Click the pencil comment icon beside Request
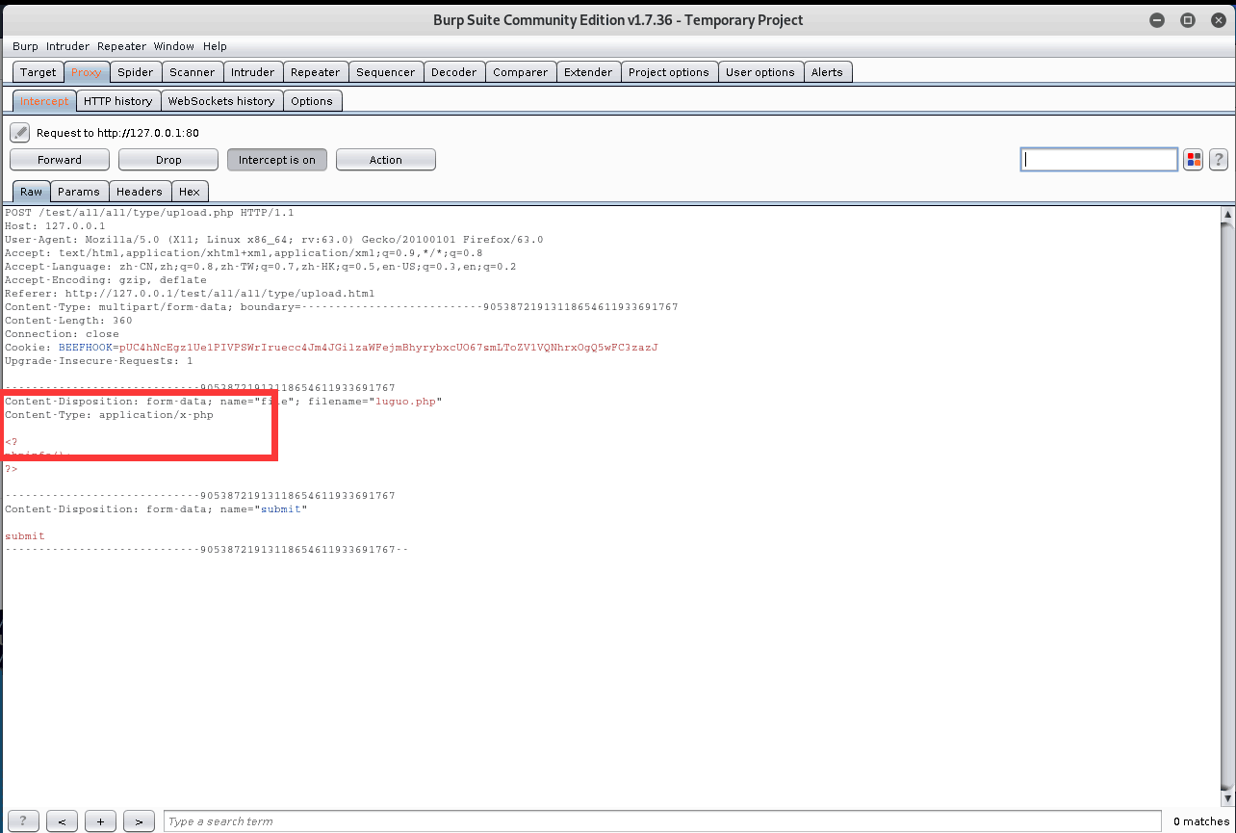The image size is (1236, 833). tap(20, 133)
